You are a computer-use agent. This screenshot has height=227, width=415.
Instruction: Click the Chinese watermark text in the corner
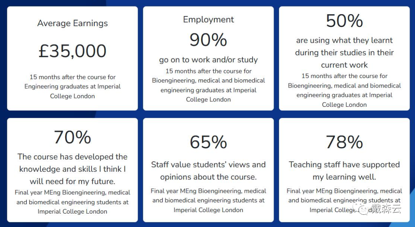(386, 209)
